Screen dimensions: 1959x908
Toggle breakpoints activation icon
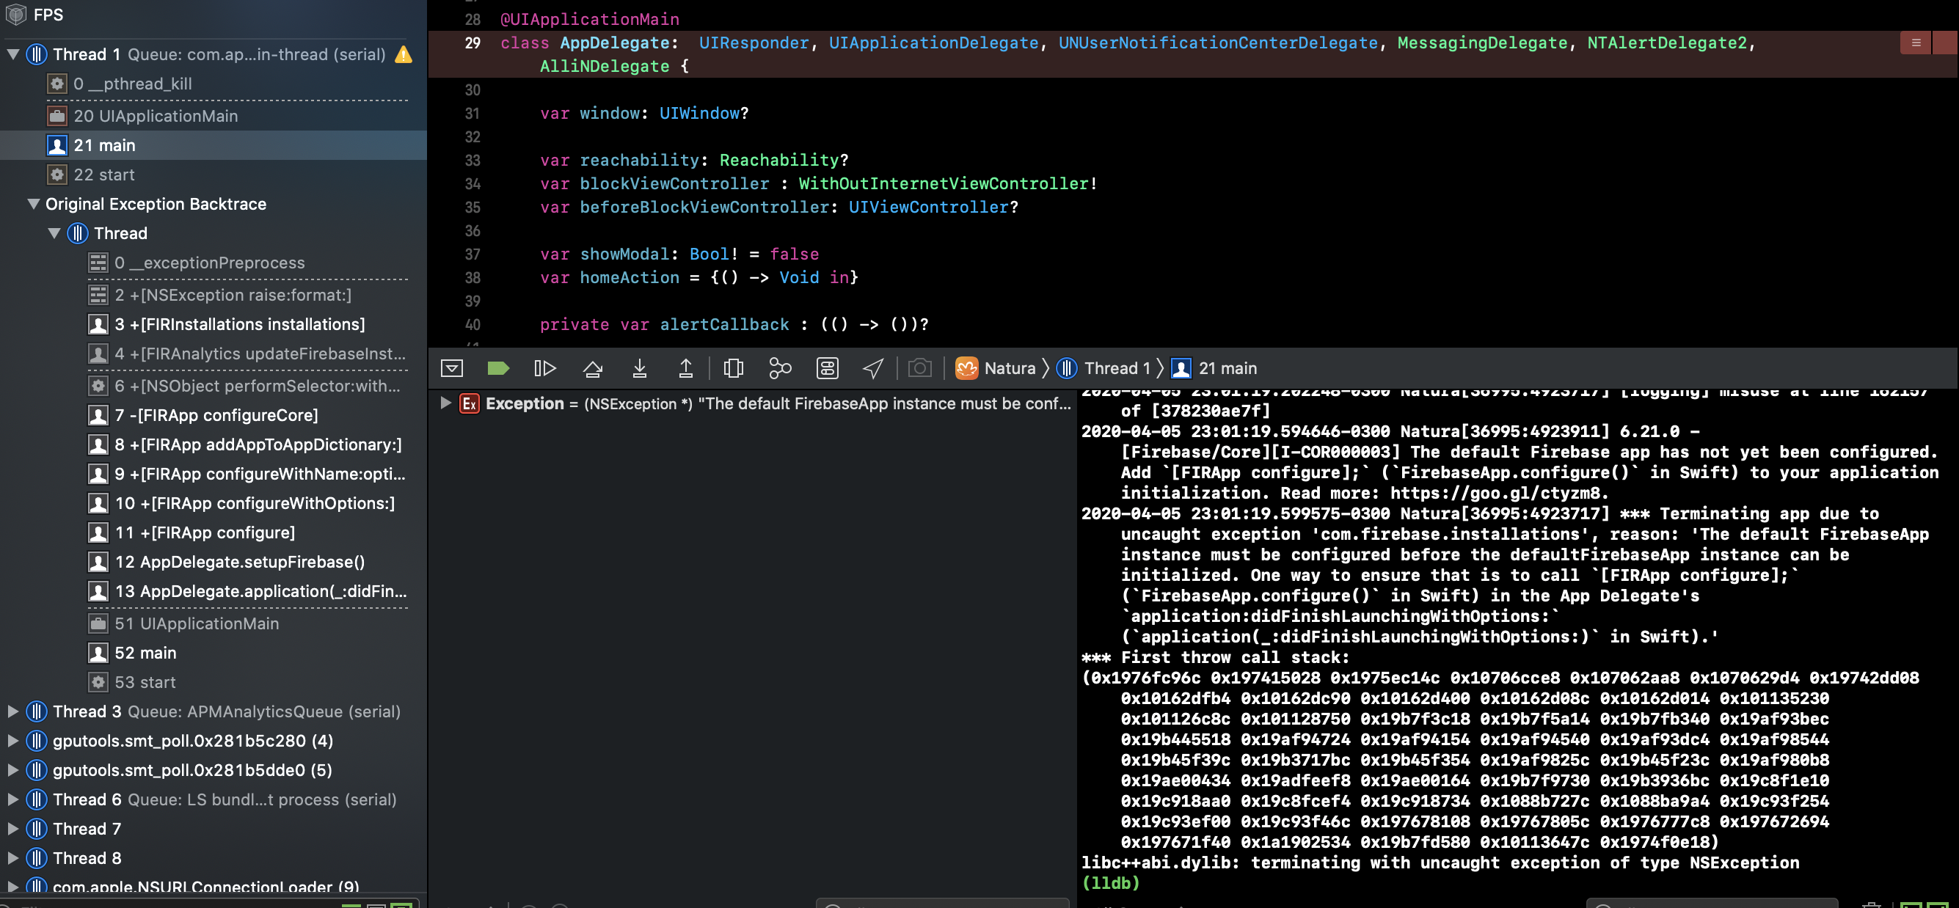point(498,369)
